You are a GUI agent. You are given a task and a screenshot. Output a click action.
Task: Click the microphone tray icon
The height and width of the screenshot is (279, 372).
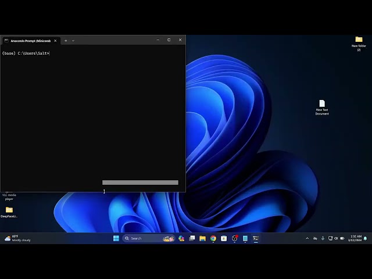[x=323, y=238]
